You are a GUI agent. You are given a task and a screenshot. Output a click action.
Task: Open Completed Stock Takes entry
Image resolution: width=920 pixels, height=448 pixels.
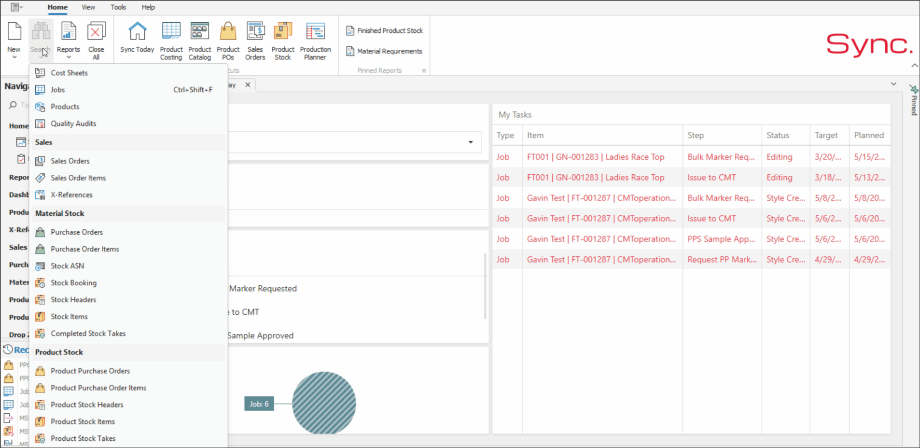pyautogui.click(x=128, y=334)
